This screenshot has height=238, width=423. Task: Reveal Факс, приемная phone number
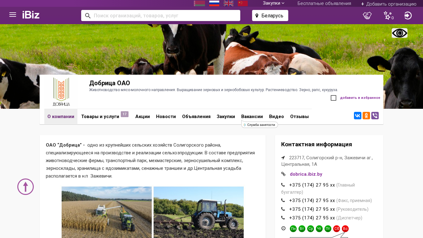point(312,201)
